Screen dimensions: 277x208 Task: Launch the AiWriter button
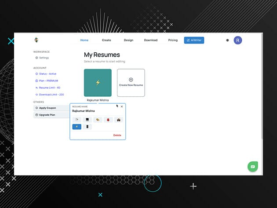(194, 40)
